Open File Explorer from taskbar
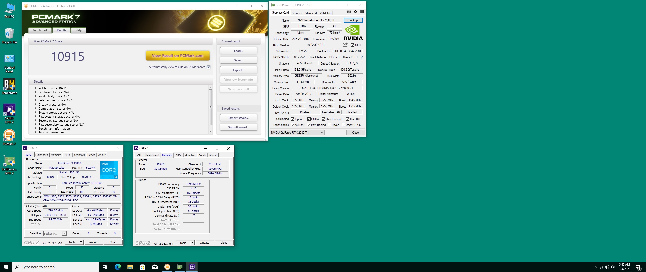646x272 pixels. point(130,267)
